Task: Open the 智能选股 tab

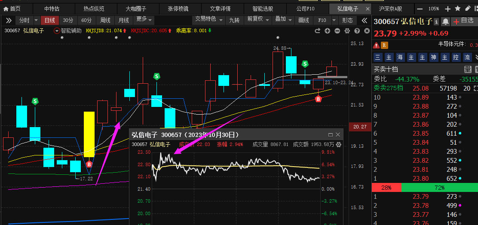Action: tap(263, 9)
